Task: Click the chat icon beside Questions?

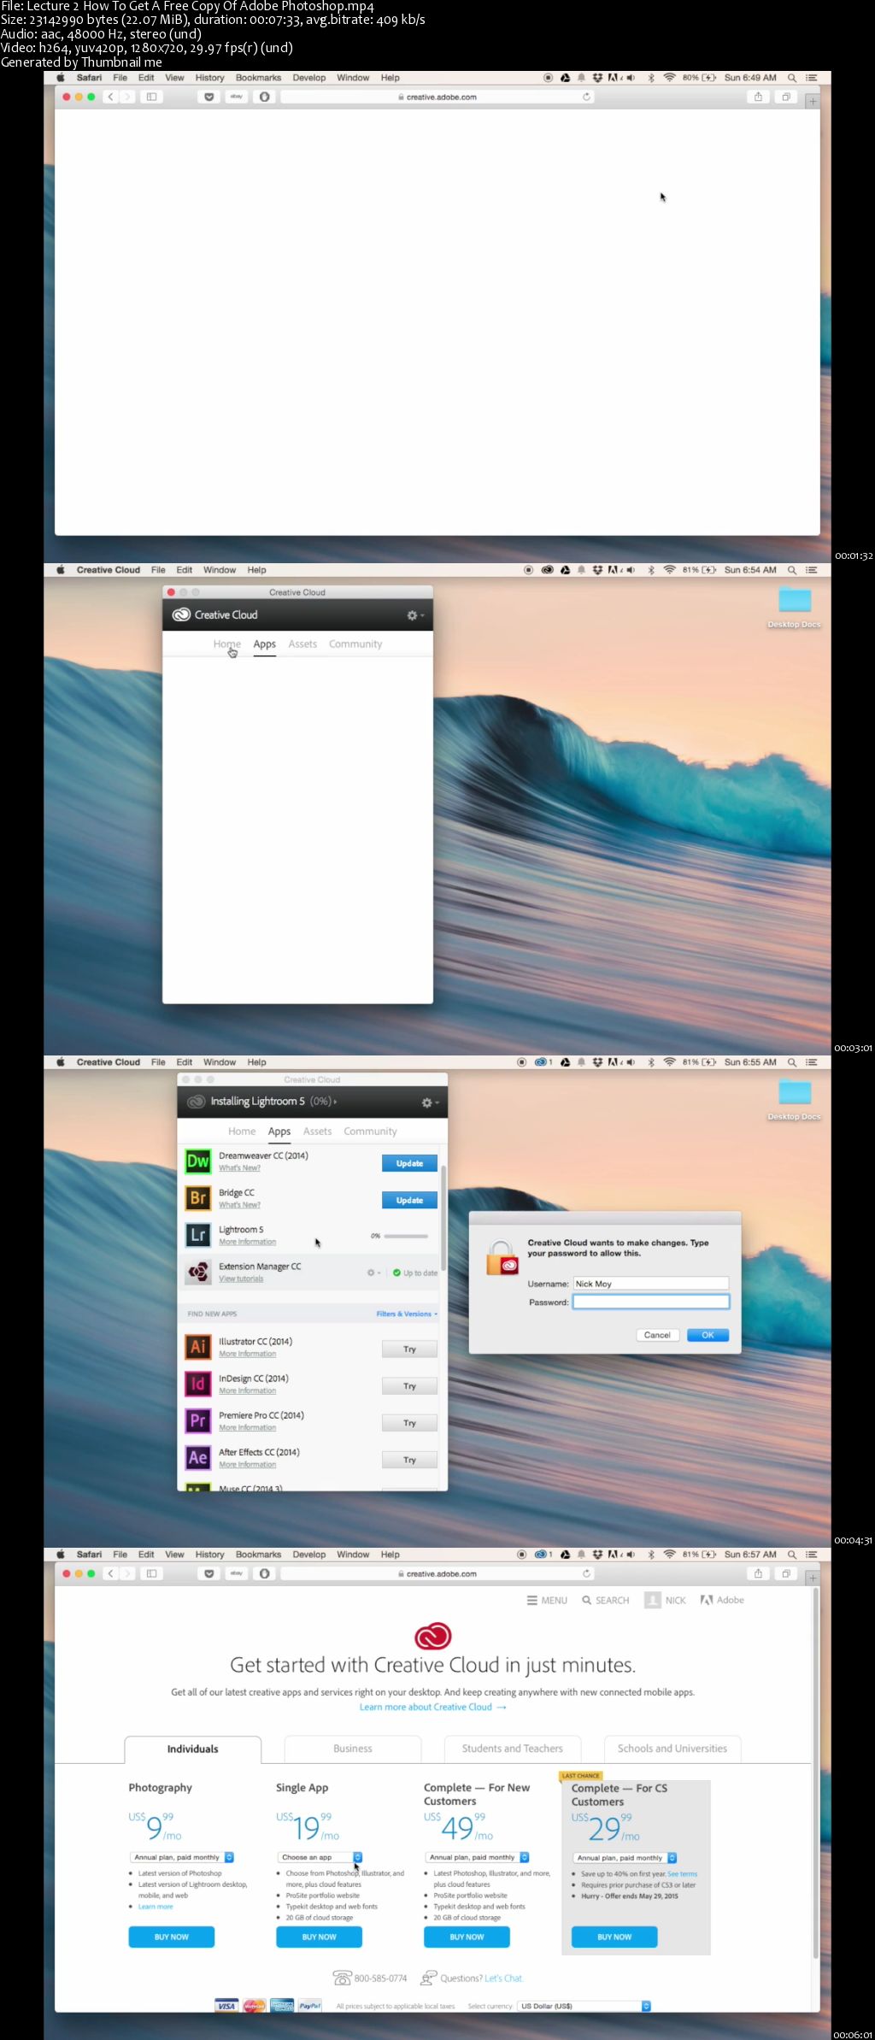Action: coord(429,1978)
